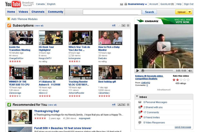Click Sign Out
197x132 pixels.
point(189,4)
